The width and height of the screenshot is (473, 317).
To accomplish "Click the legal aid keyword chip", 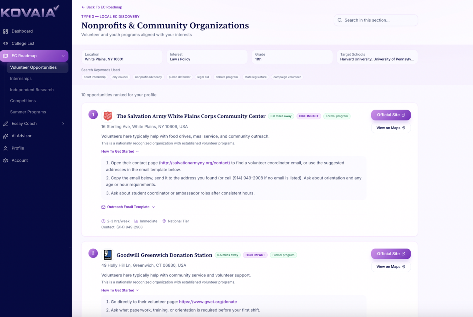I will (x=203, y=77).
